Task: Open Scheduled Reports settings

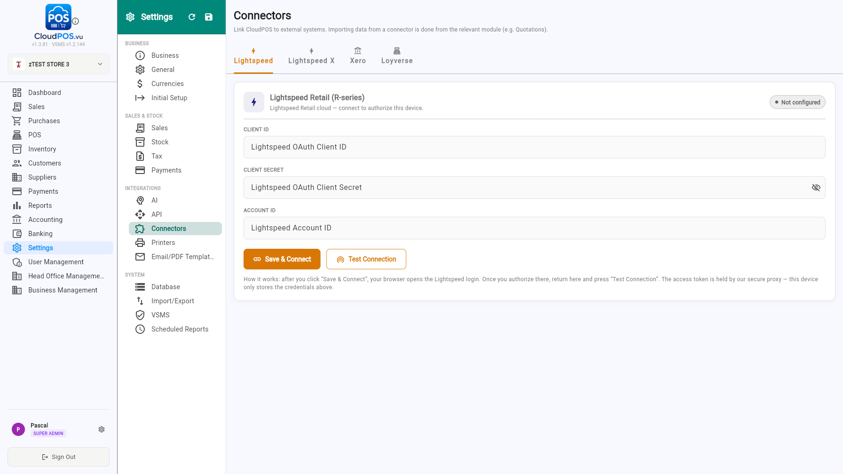Action: [175, 329]
